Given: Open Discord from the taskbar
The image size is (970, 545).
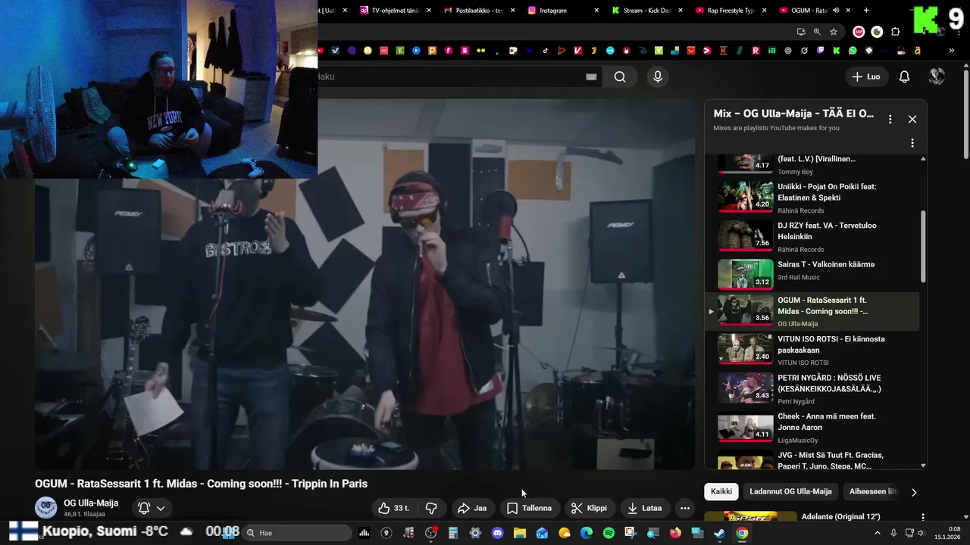Looking at the screenshot, I should [497, 533].
